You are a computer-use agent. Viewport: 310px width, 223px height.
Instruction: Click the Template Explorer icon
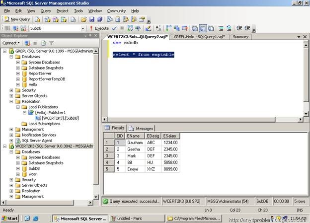134,19
